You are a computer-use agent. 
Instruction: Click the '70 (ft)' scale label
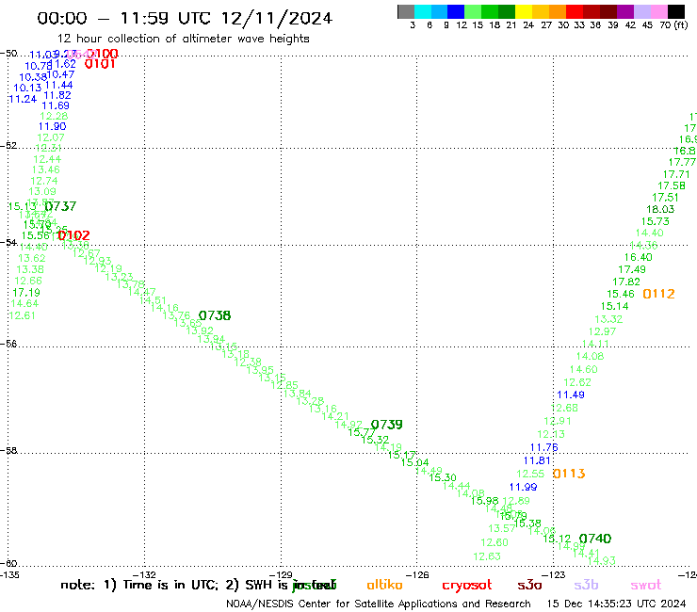(673, 25)
